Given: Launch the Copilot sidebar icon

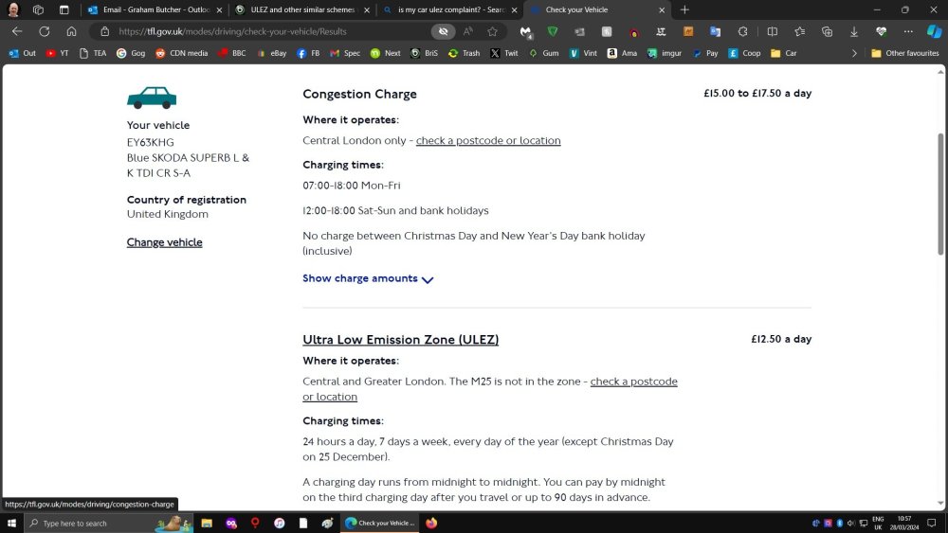Looking at the screenshot, I should pos(934,31).
